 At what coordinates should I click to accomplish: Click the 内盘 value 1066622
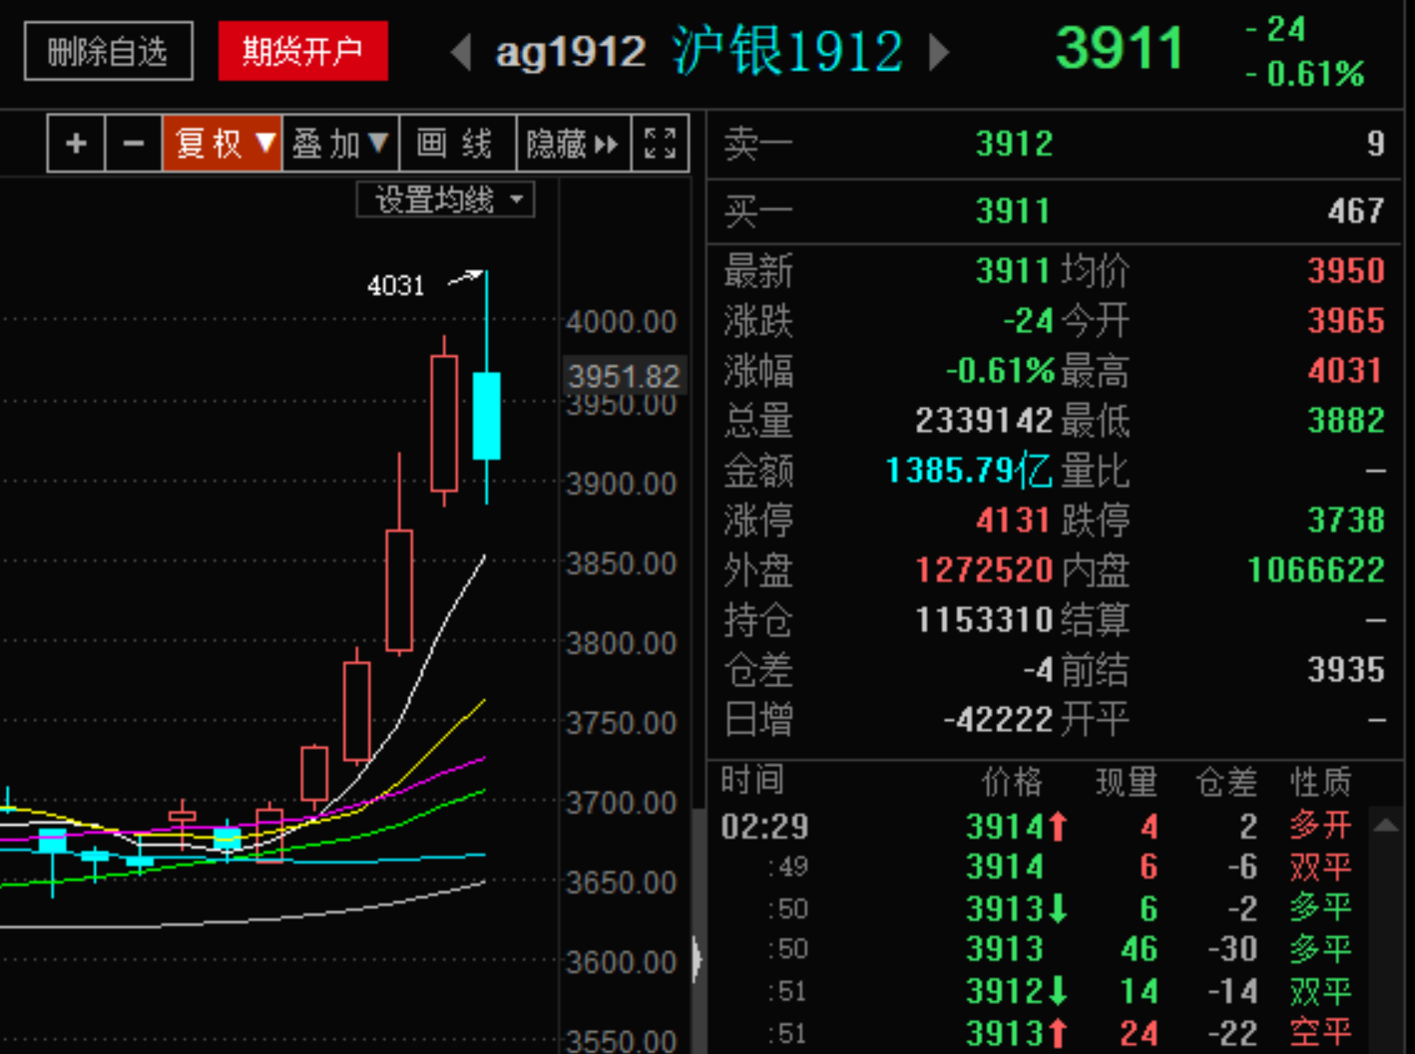click(1316, 569)
